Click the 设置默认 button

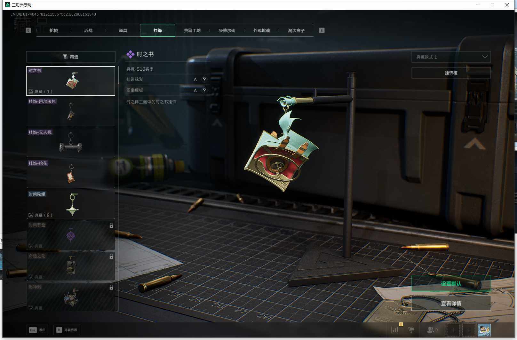[451, 284]
